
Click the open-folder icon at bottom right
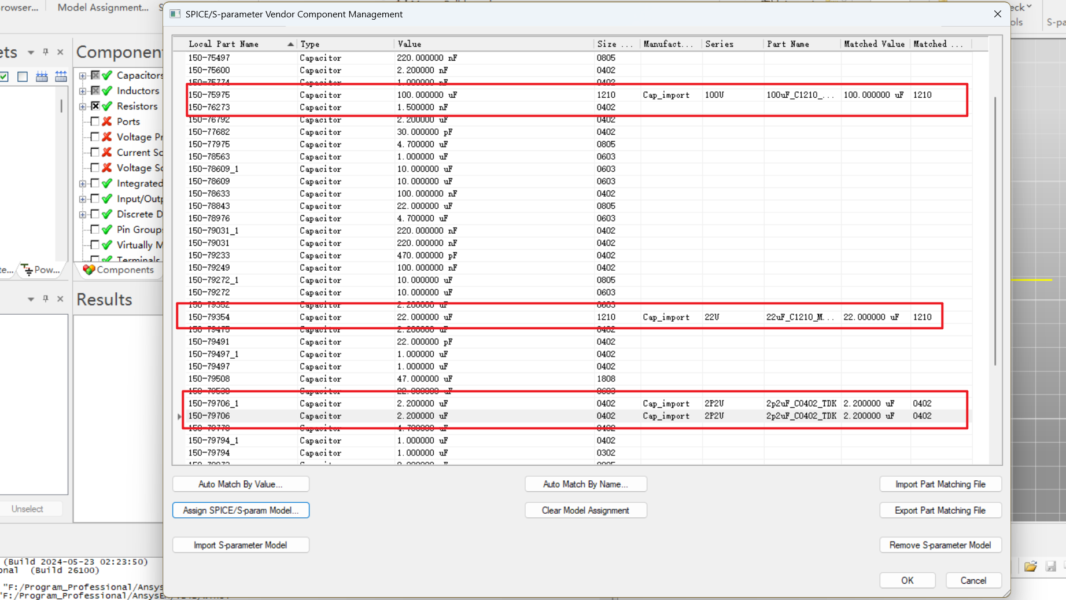pyautogui.click(x=1031, y=566)
